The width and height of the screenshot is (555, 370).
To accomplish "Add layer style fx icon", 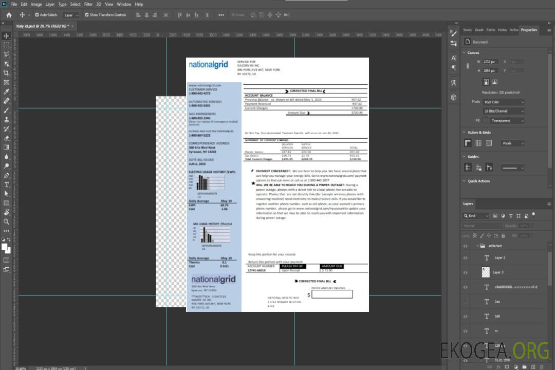I will (x=498, y=367).
